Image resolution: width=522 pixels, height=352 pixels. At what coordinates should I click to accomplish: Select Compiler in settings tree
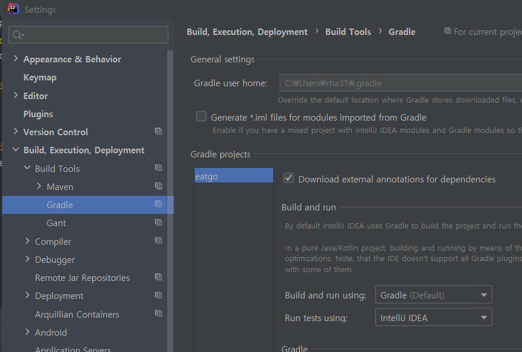[x=53, y=242]
